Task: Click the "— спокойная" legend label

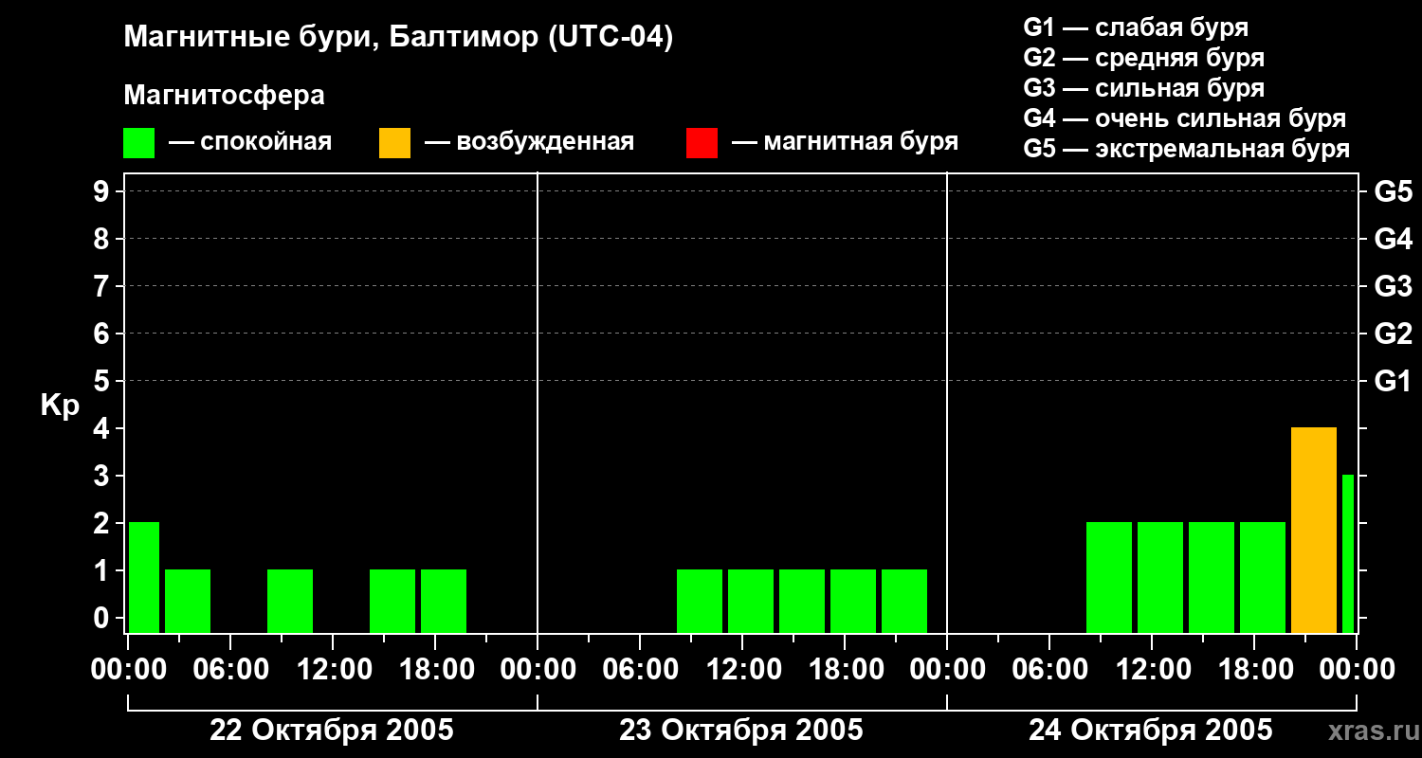Action: 250,142
